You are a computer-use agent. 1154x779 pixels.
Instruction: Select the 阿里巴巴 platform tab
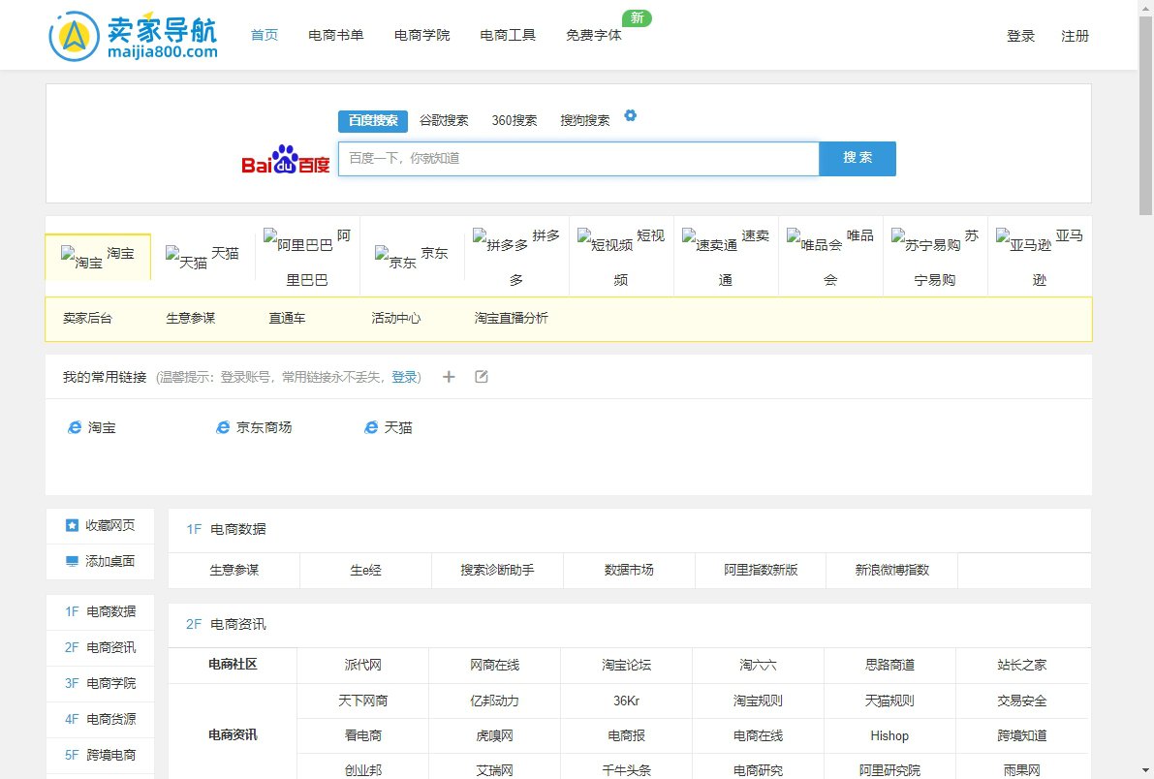click(307, 257)
